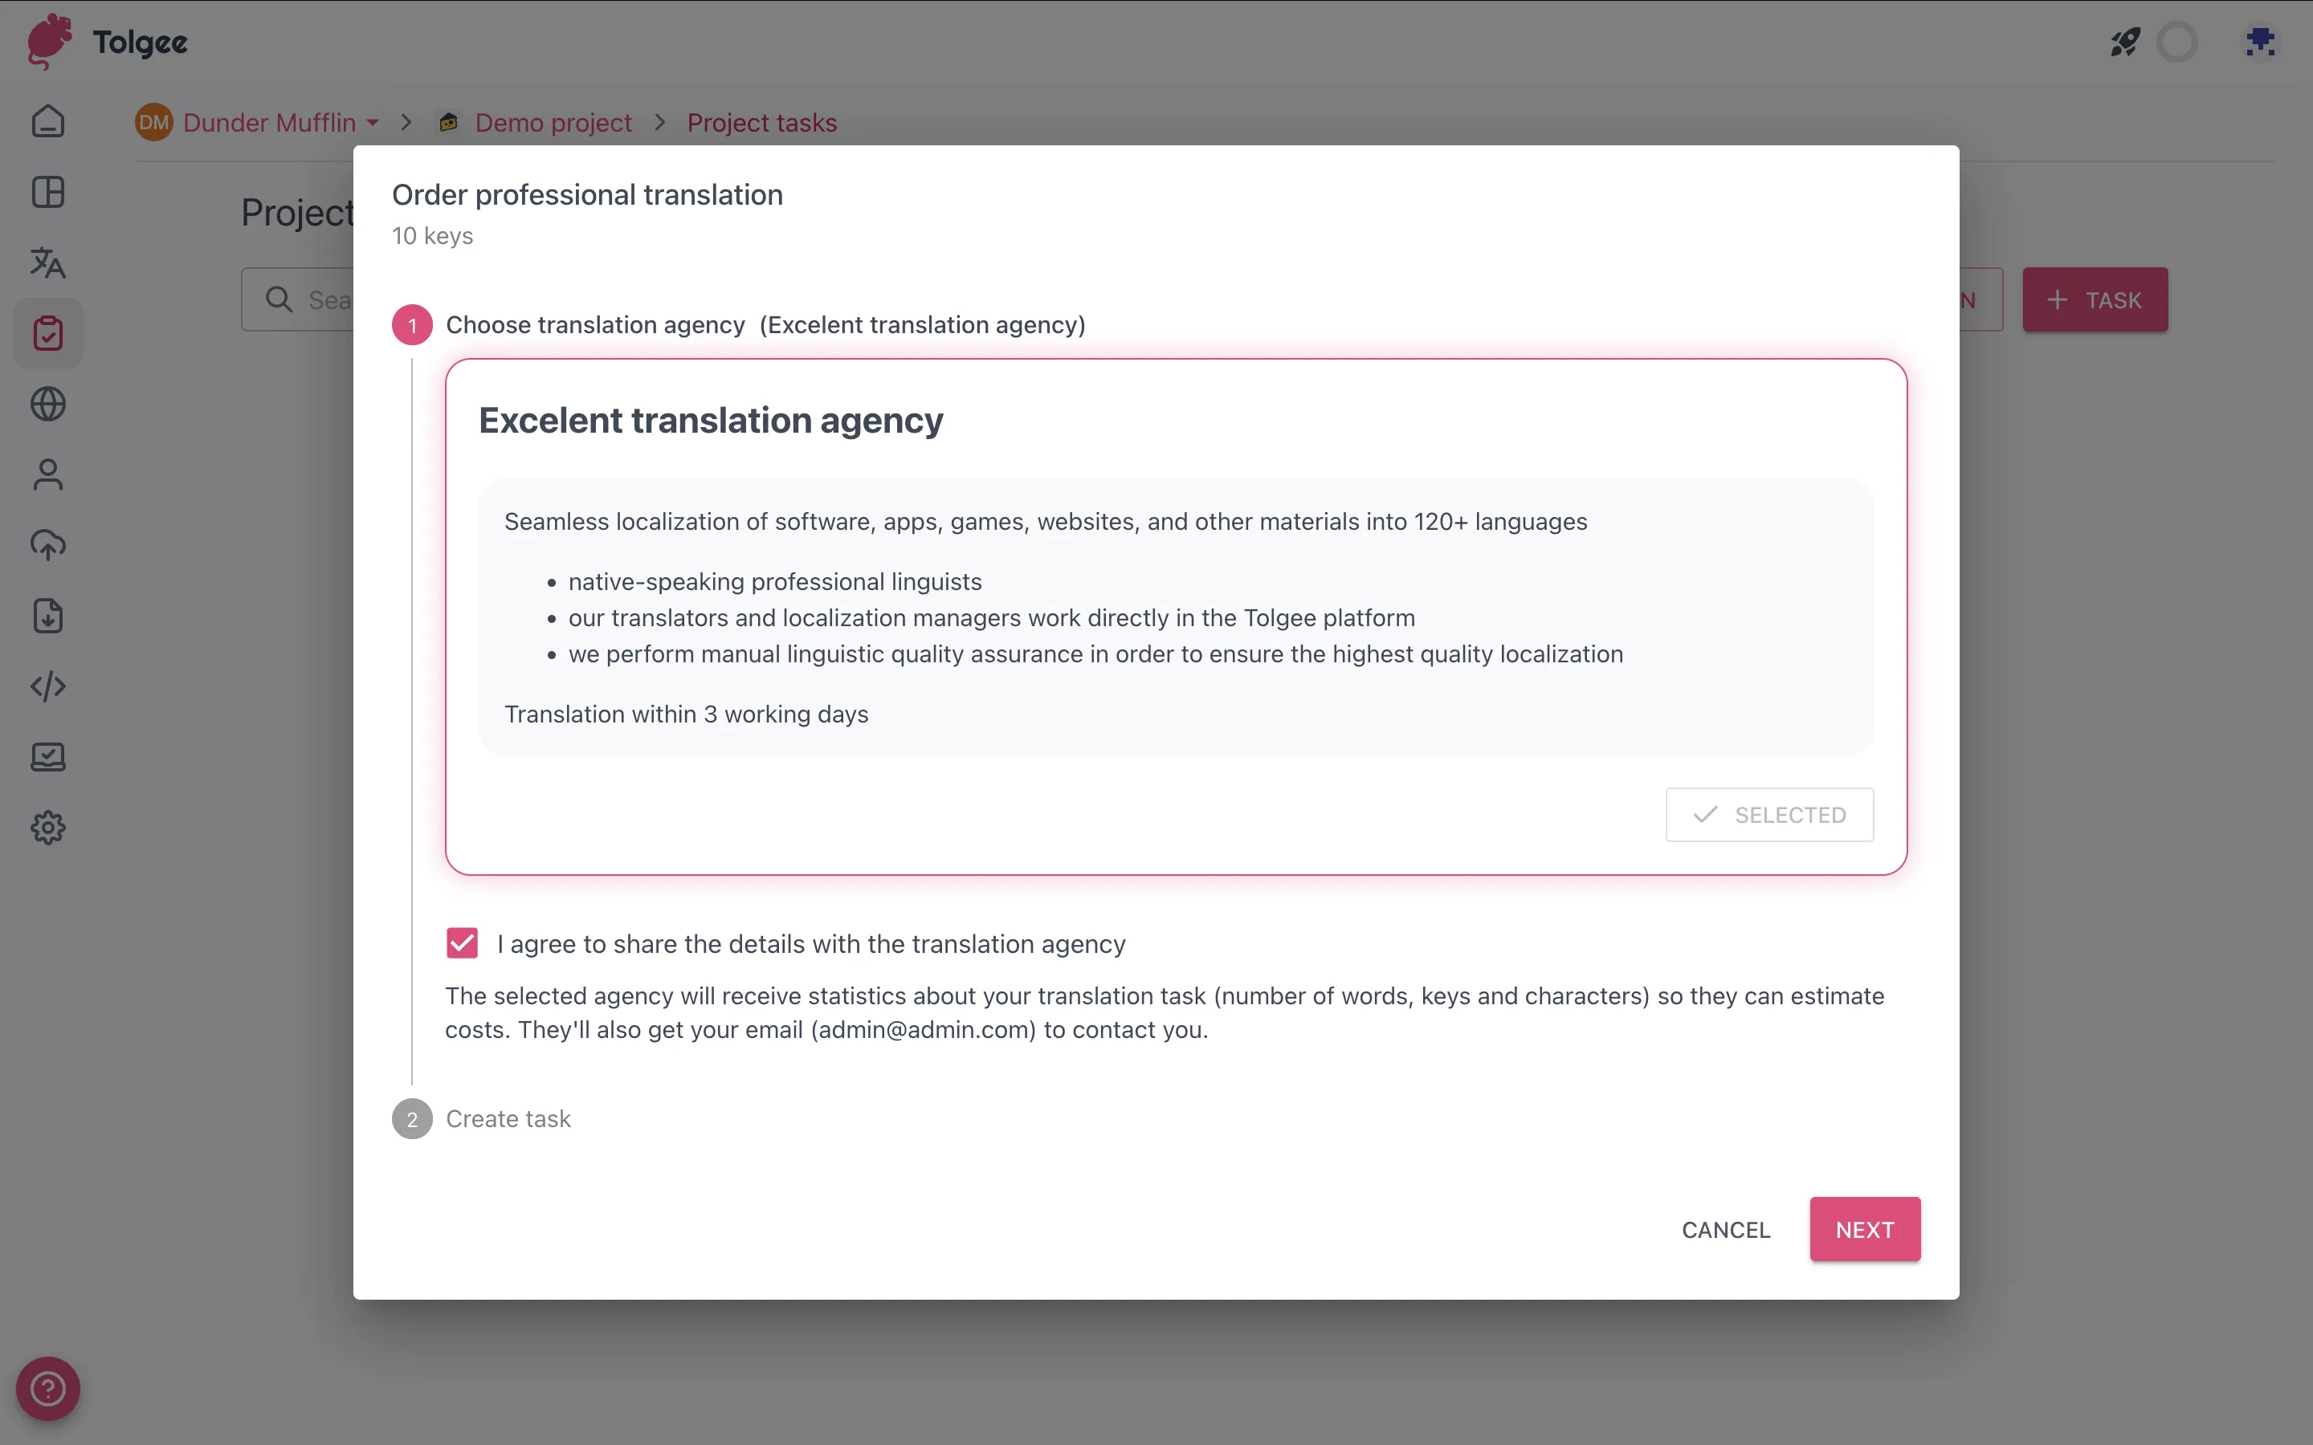Click the project tasks checklist icon in sidebar
The width and height of the screenshot is (2313, 1445).
47,333
